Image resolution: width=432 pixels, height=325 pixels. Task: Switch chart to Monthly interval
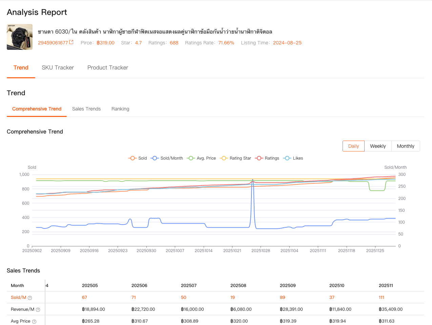[406, 146]
